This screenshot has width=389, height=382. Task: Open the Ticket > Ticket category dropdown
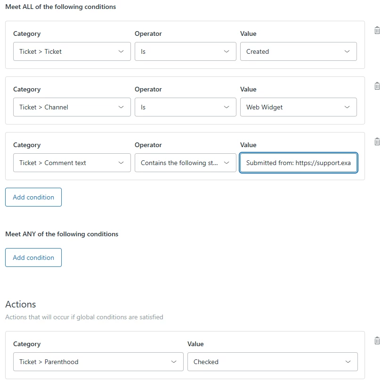[x=72, y=51]
